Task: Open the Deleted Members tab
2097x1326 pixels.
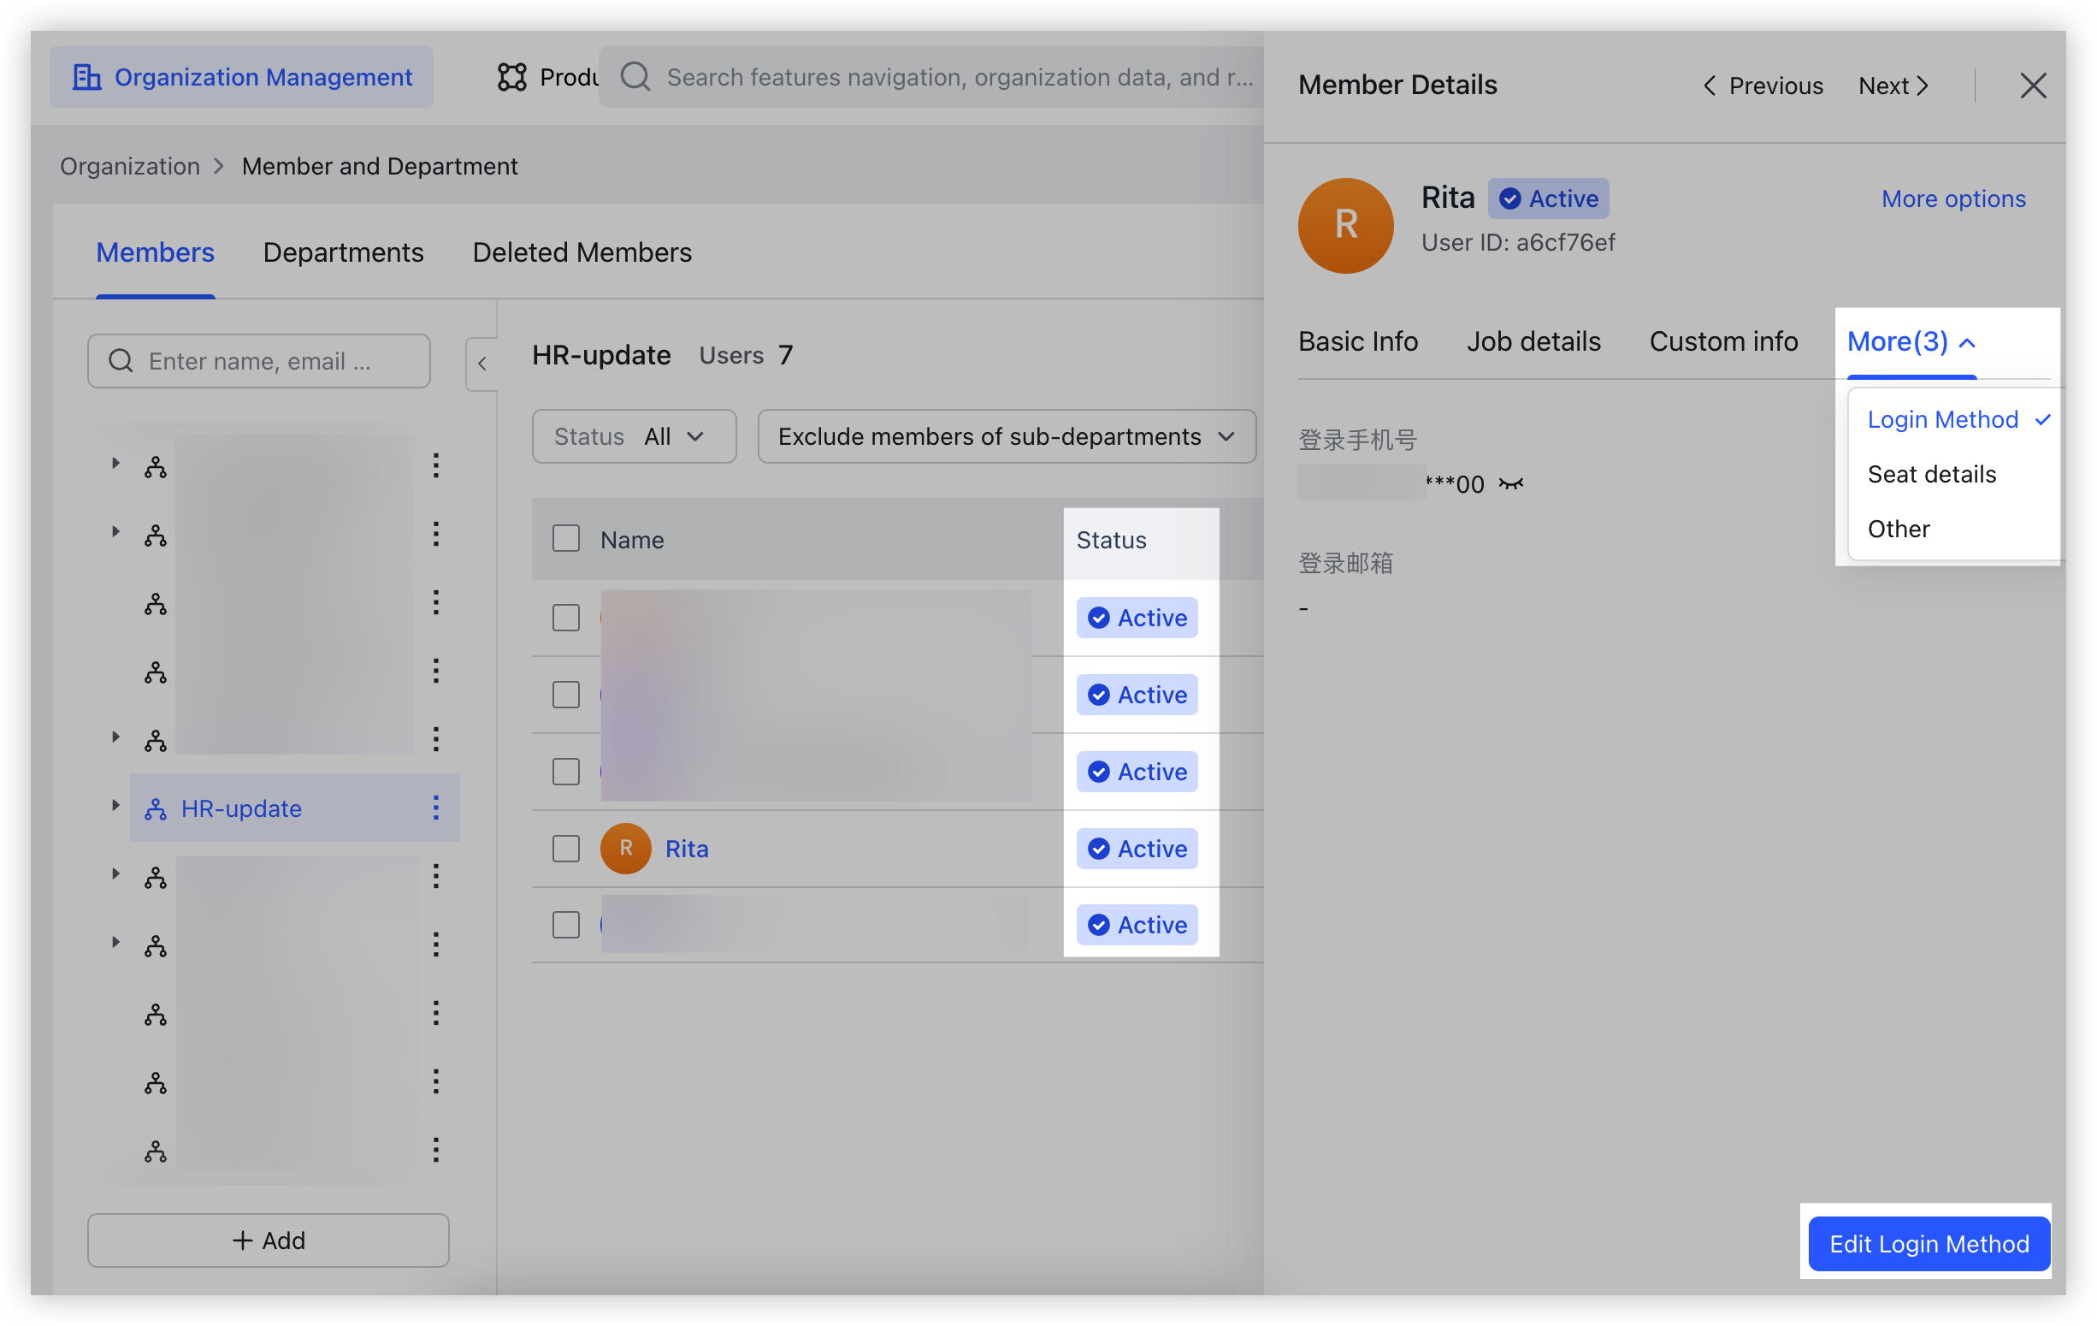Action: pos(582,252)
